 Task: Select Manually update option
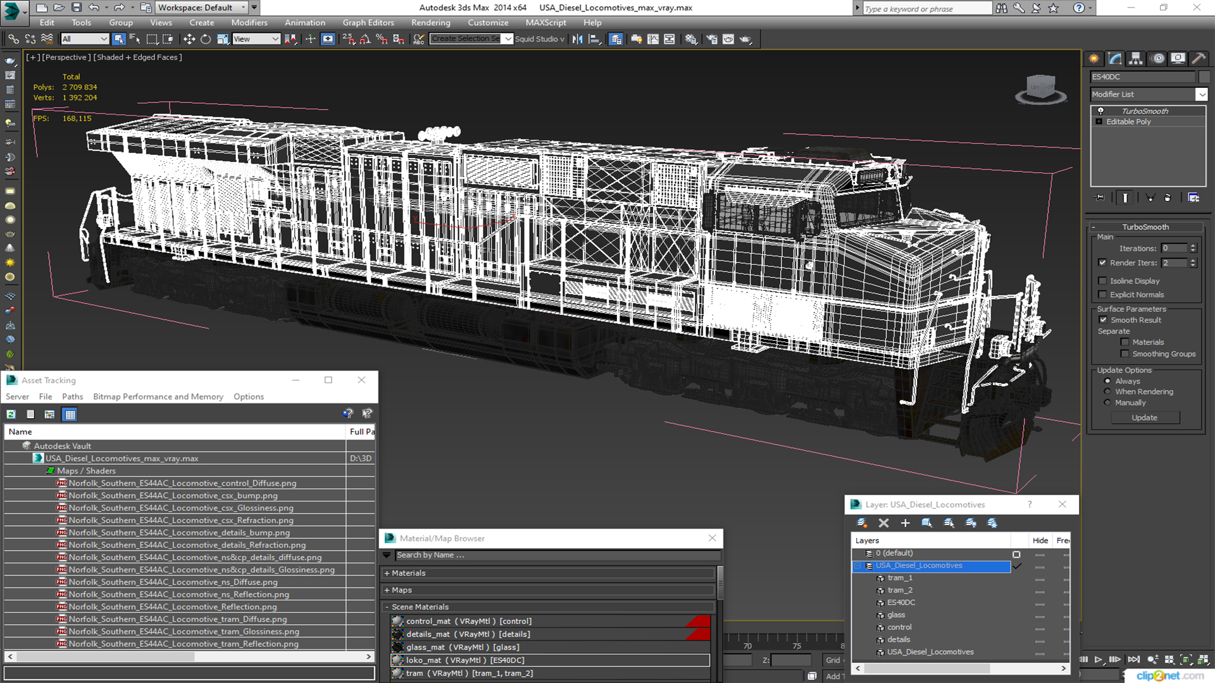[x=1107, y=402]
